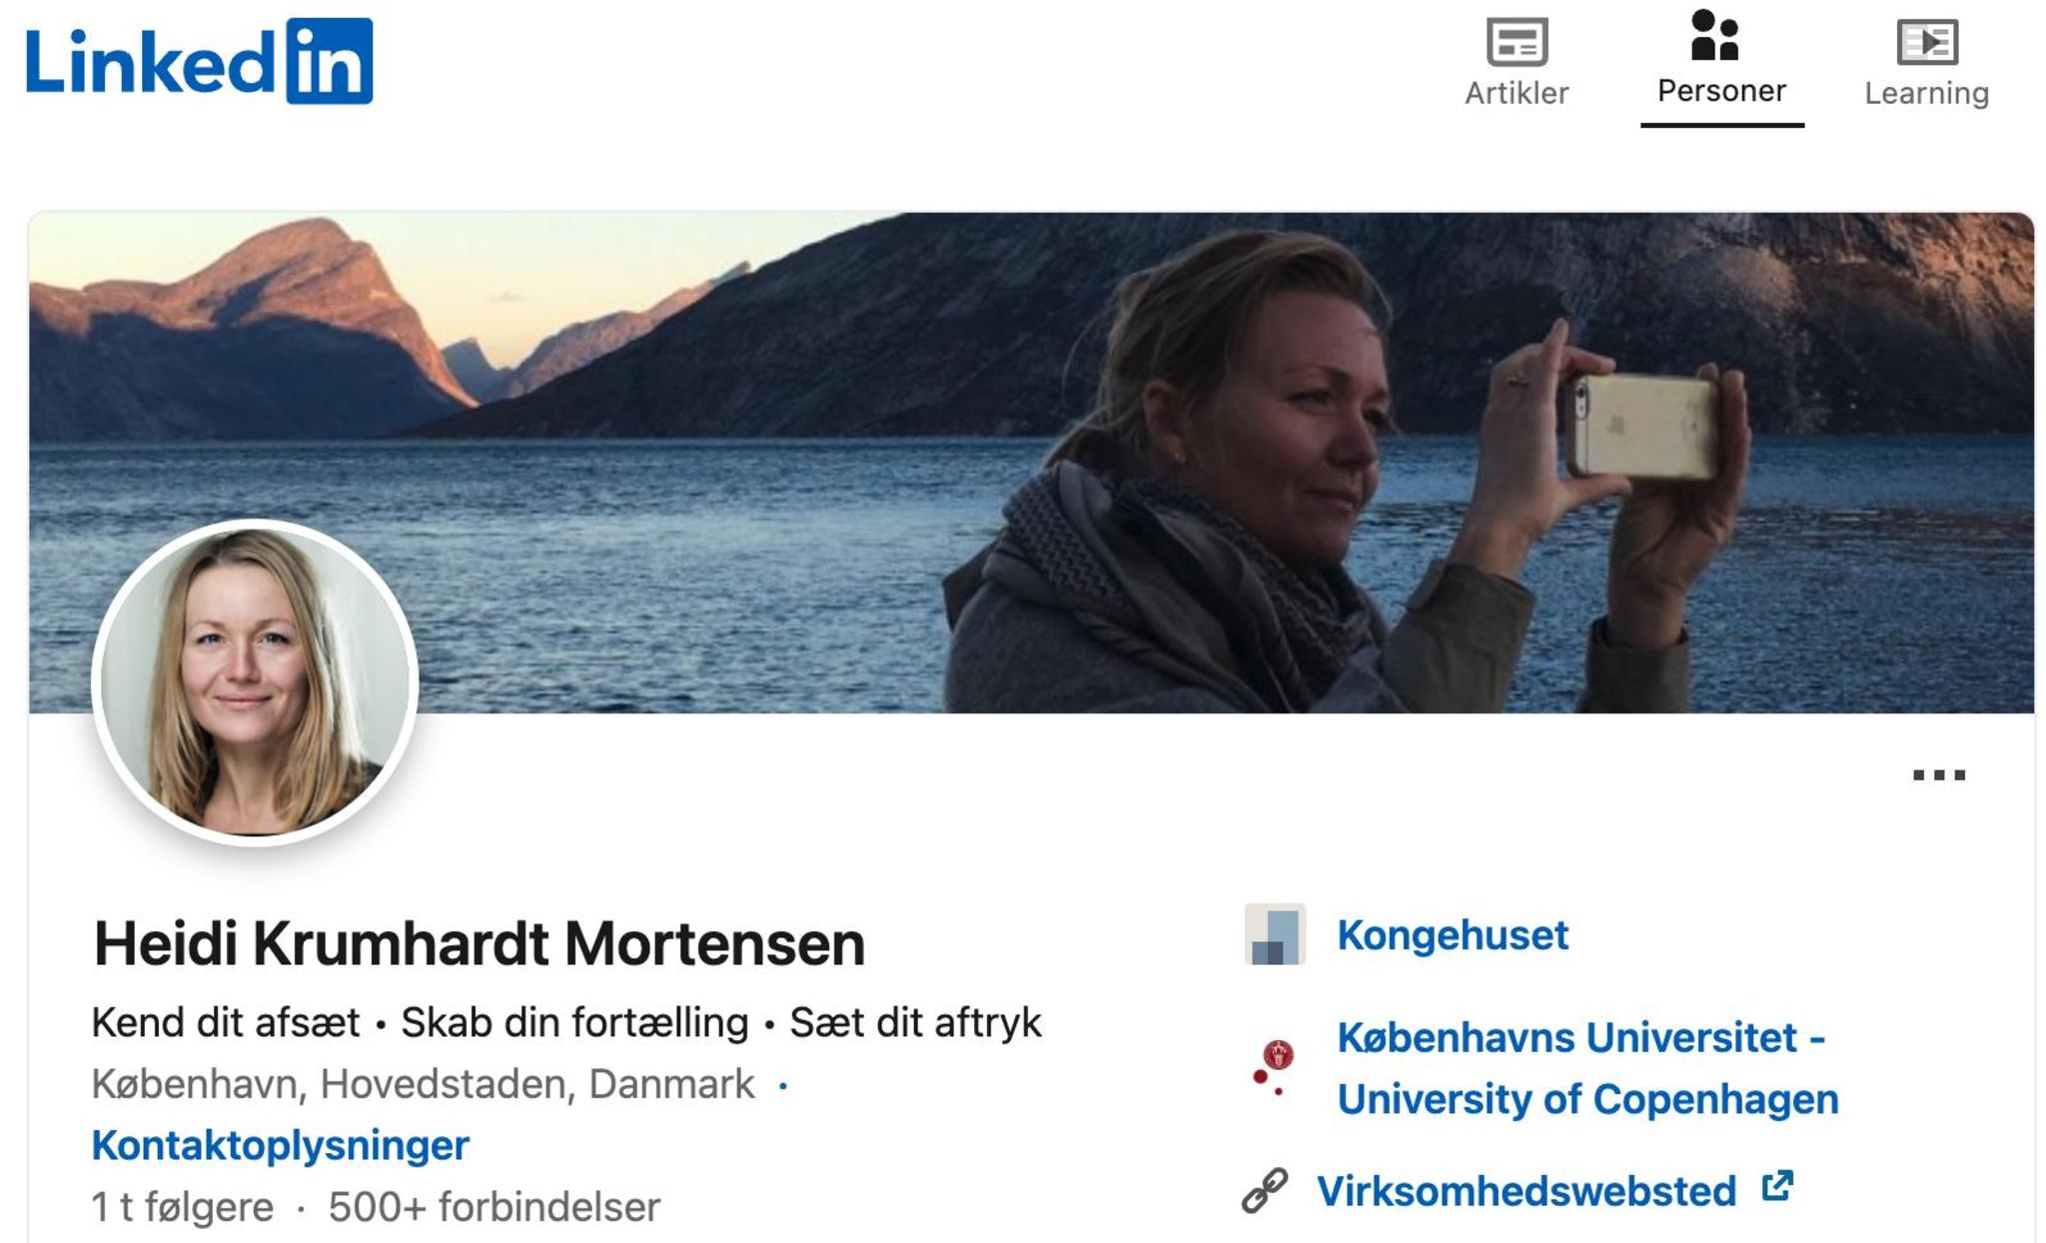Click the Personer people icon
Image resolution: width=2046 pixels, height=1243 pixels.
[x=1715, y=36]
